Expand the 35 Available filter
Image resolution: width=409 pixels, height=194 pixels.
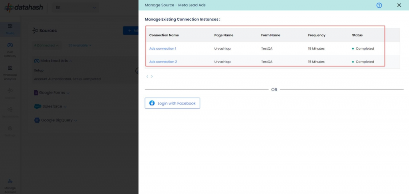tap(80, 45)
